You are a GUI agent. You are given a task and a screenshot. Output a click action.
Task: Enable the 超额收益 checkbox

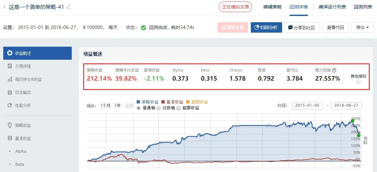point(178,108)
